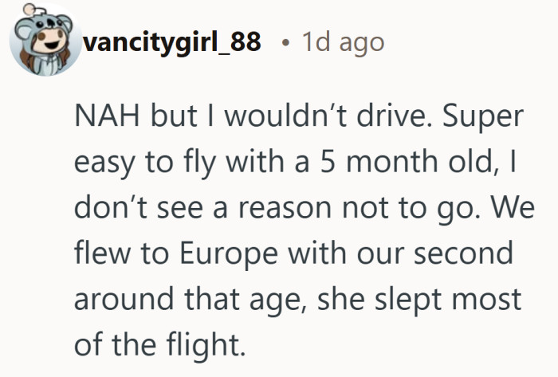This screenshot has height=377, width=558.
Task: Click the word "easy" in the second line
Action: point(106,164)
